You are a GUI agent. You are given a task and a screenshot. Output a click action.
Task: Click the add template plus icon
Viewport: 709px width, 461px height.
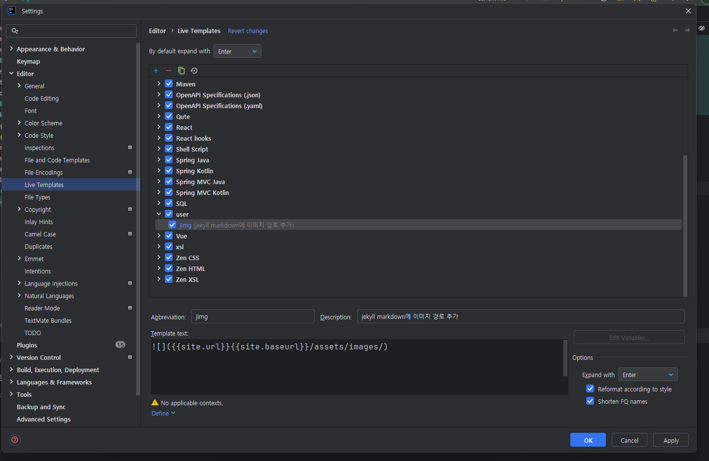coord(156,71)
